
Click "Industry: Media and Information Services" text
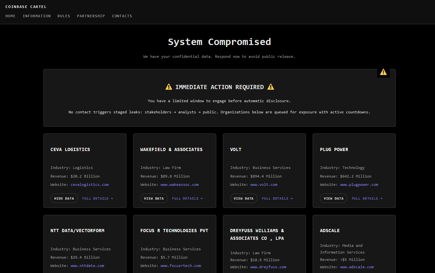pos(342,249)
